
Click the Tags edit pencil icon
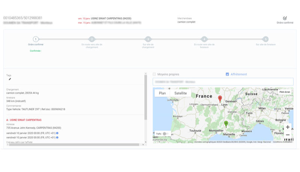click(10, 79)
